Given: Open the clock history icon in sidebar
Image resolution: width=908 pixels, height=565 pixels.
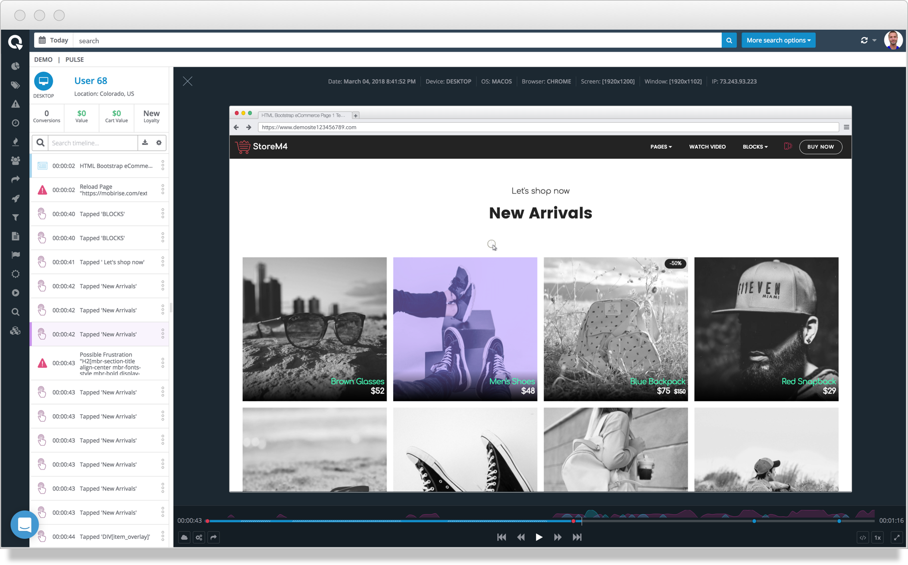Looking at the screenshot, I should [x=16, y=123].
